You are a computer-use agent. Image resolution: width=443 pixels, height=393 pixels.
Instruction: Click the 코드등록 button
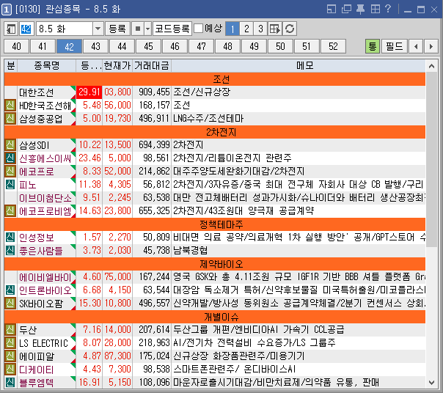(x=172, y=29)
